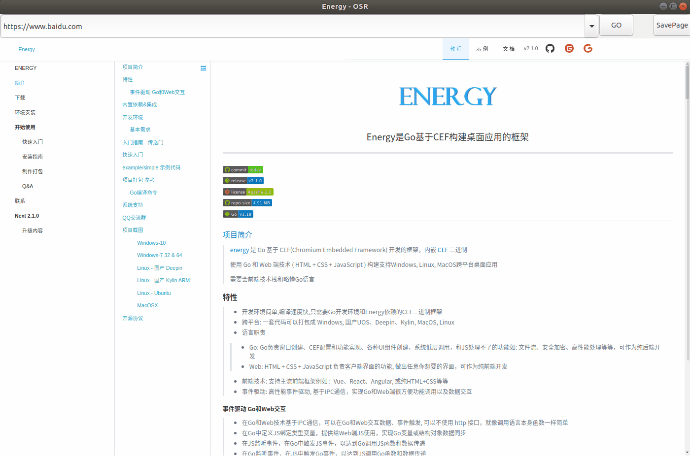Open the GitHub icon in the header
Image resolution: width=690 pixels, height=457 pixels.
pyautogui.click(x=550, y=48)
